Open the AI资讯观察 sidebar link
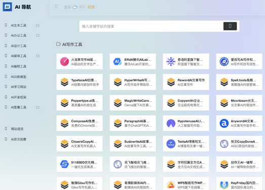This screenshot has height=190, width=265. (x=18, y=139)
